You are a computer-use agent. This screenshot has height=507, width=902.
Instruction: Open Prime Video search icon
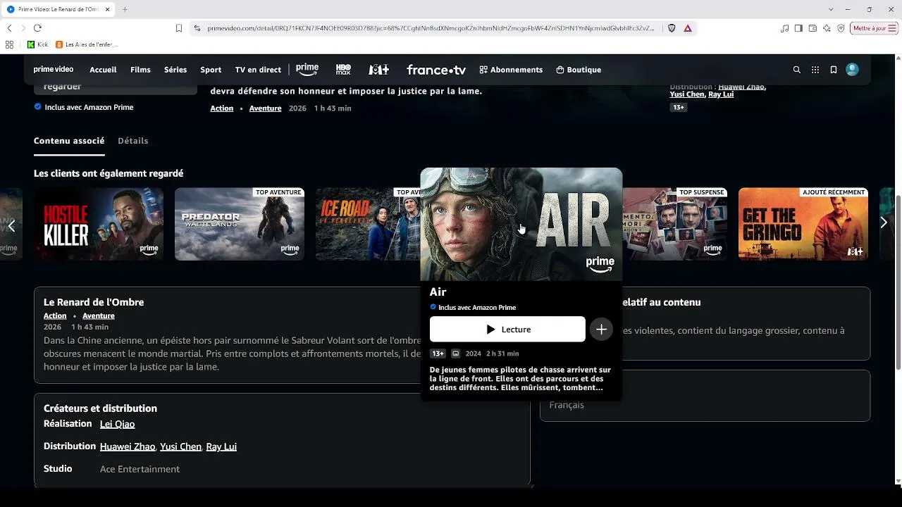click(797, 70)
